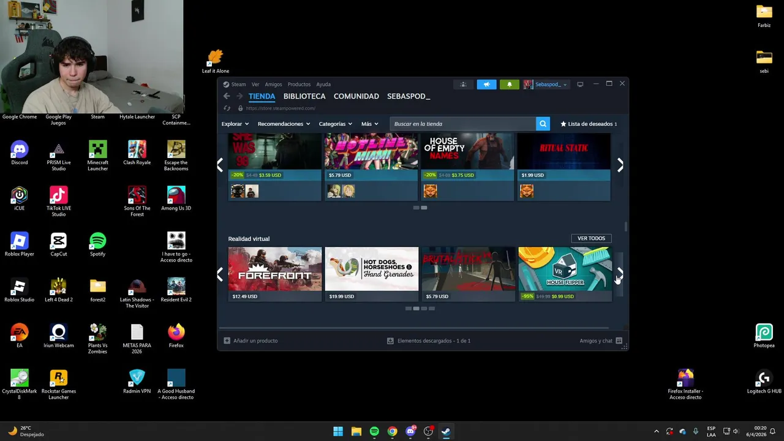Open Logitech G HUB desktop icon
Viewport: 784px width, 441px height.
tap(764, 382)
